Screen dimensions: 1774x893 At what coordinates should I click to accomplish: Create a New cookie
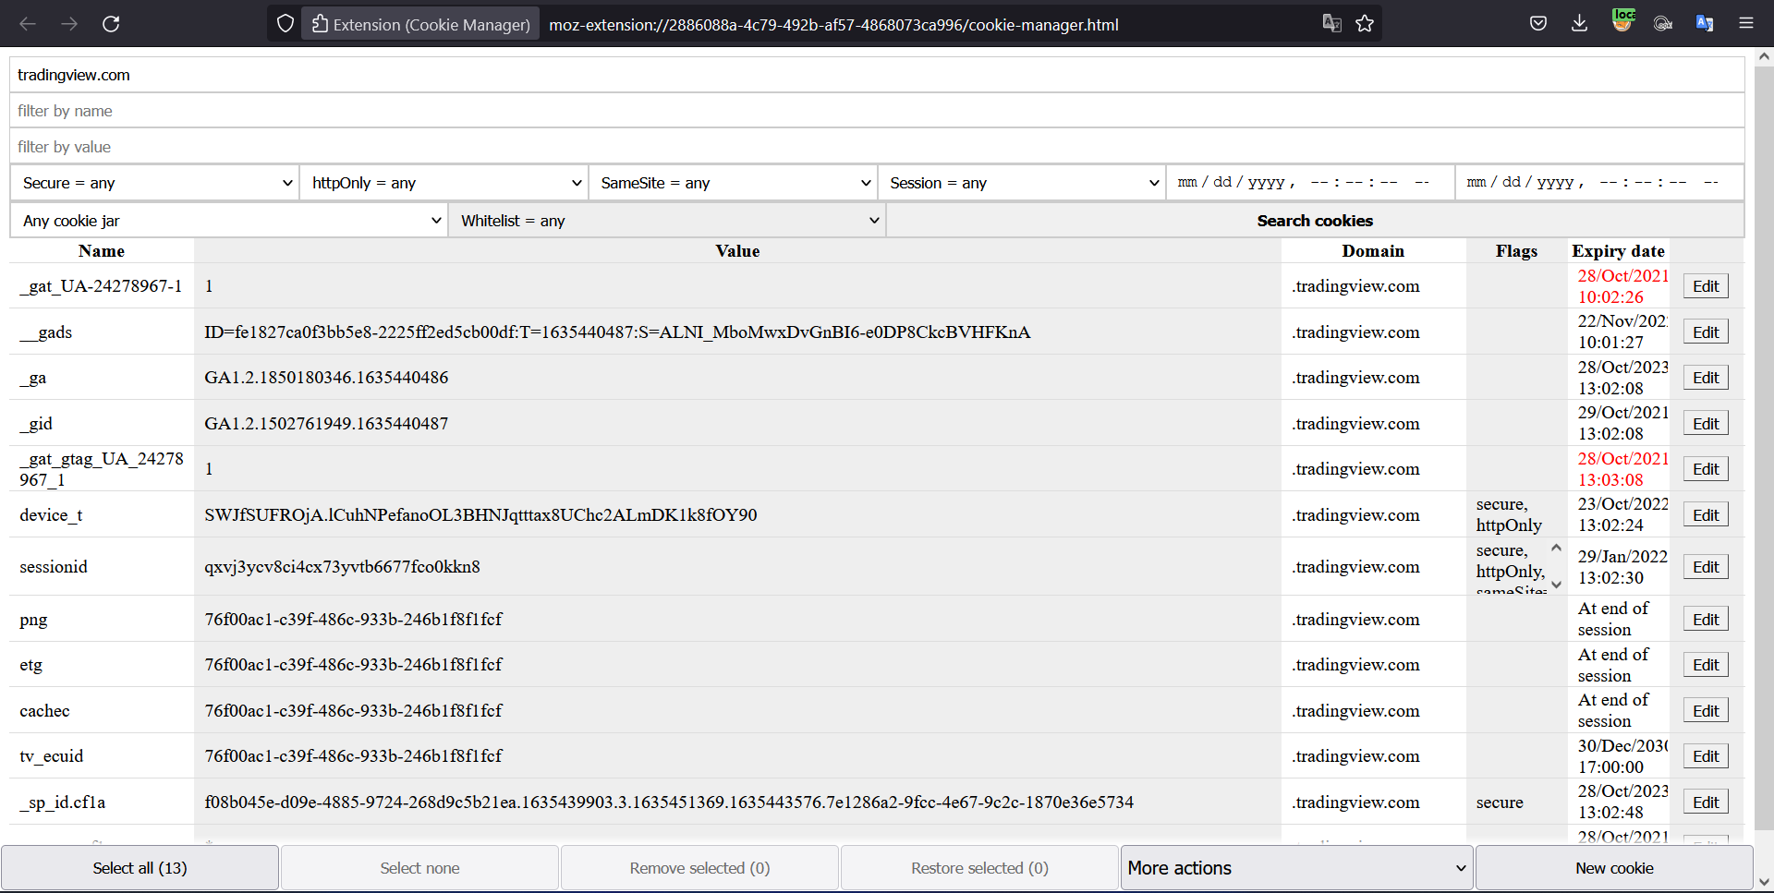[1614, 868]
